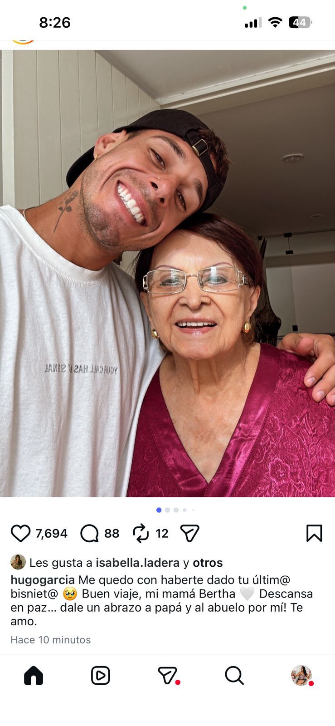Screen dimensions: 335x726
Task: Tap isabella.ladera's small avatar beside likes
Action: pyautogui.click(x=18, y=562)
